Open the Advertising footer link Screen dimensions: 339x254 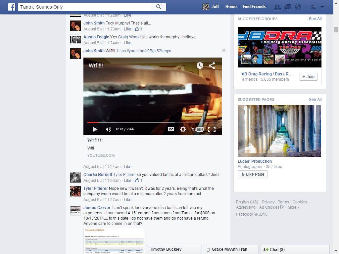pyautogui.click(x=246, y=207)
